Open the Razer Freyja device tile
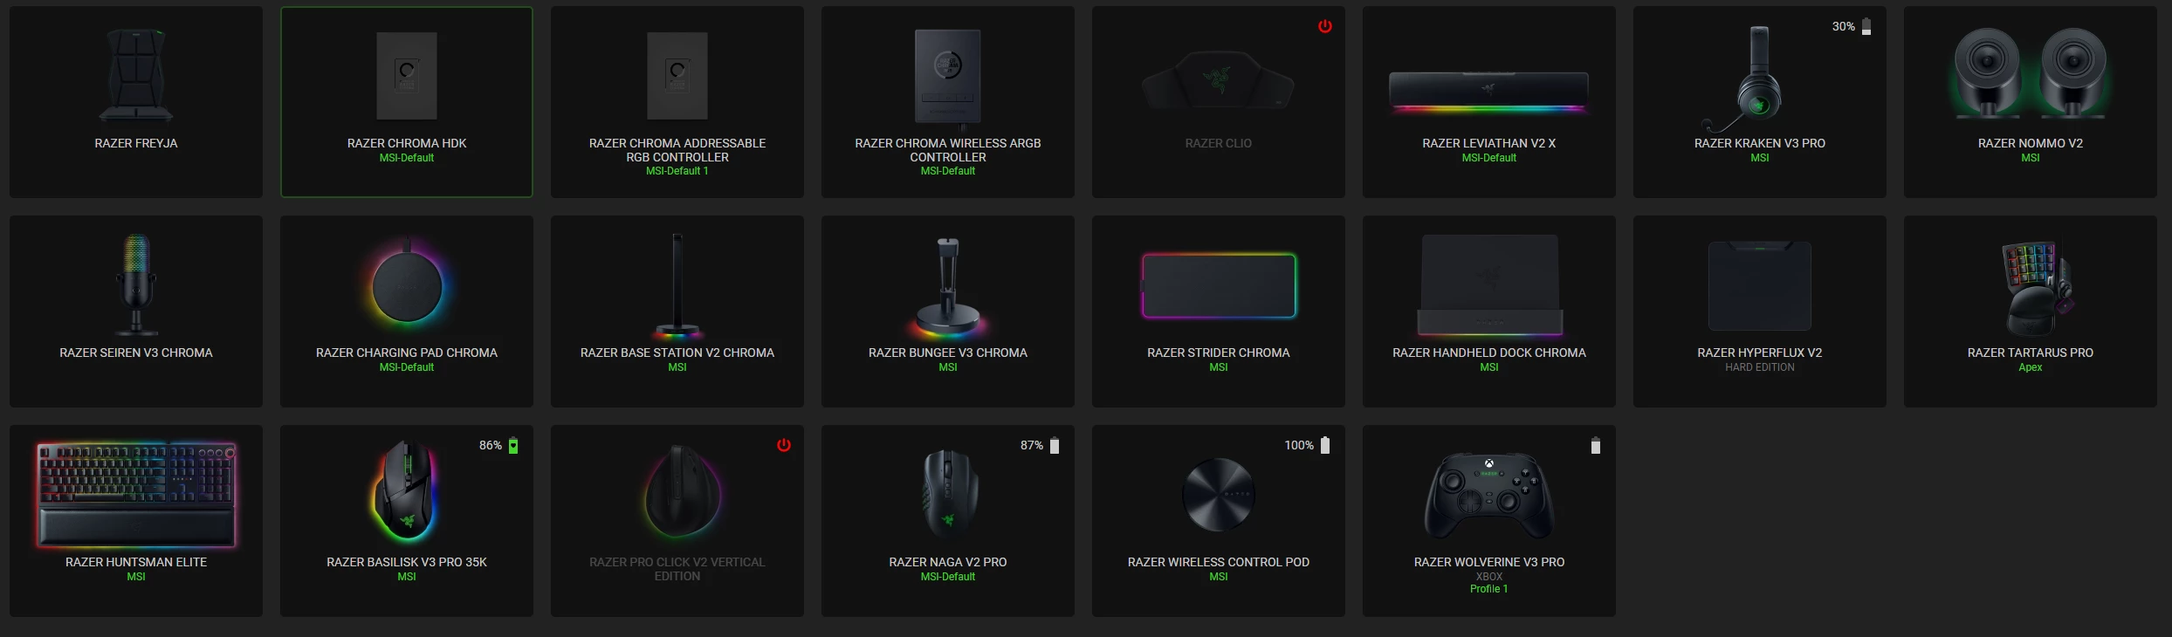This screenshot has width=2172, height=637. (x=136, y=102)
